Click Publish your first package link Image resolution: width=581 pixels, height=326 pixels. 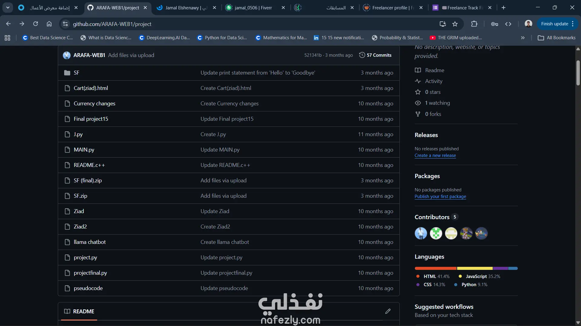[x=440, y=197]
